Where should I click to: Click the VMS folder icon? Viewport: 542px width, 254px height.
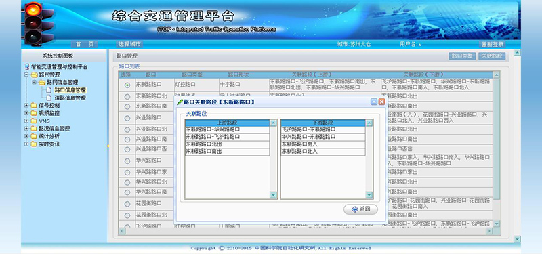tap(34, 121)
